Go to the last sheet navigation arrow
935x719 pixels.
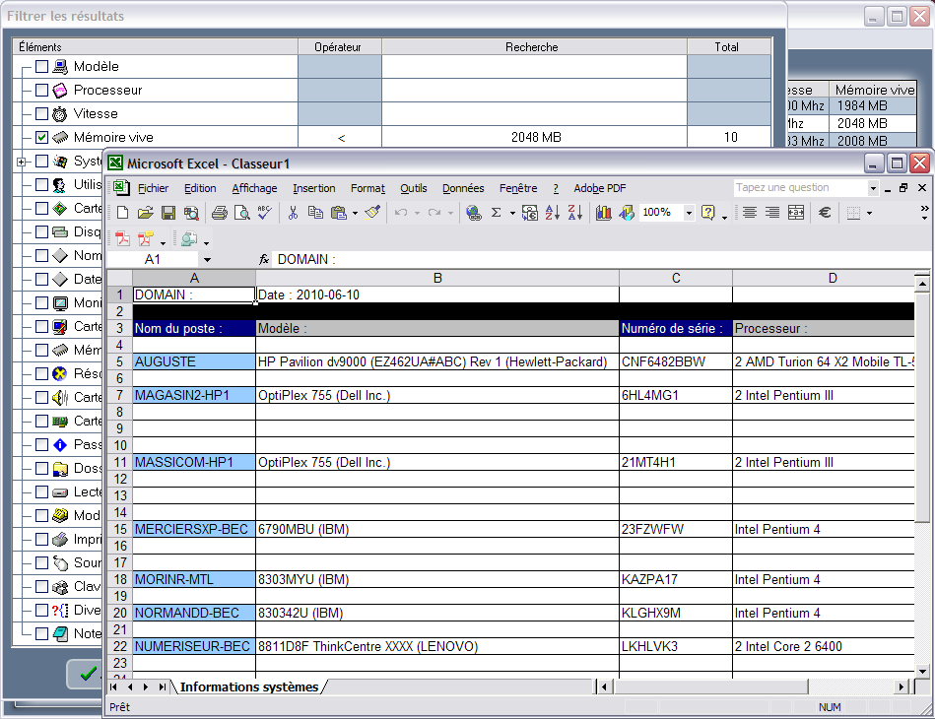pos(162,686)
